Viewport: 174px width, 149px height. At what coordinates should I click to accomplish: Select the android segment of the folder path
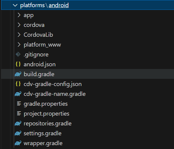(x=59, y=5)
